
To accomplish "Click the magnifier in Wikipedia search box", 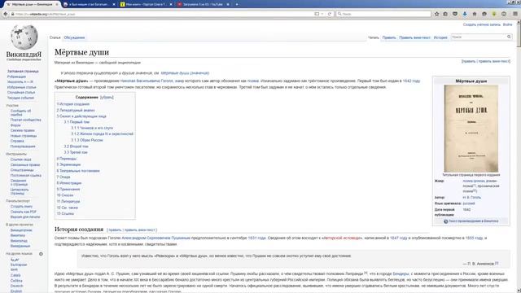I will [x=509, y=37].
